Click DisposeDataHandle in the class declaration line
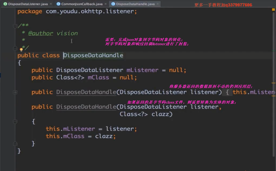Viewport: 276px width, 171px height. coord(93,55)
